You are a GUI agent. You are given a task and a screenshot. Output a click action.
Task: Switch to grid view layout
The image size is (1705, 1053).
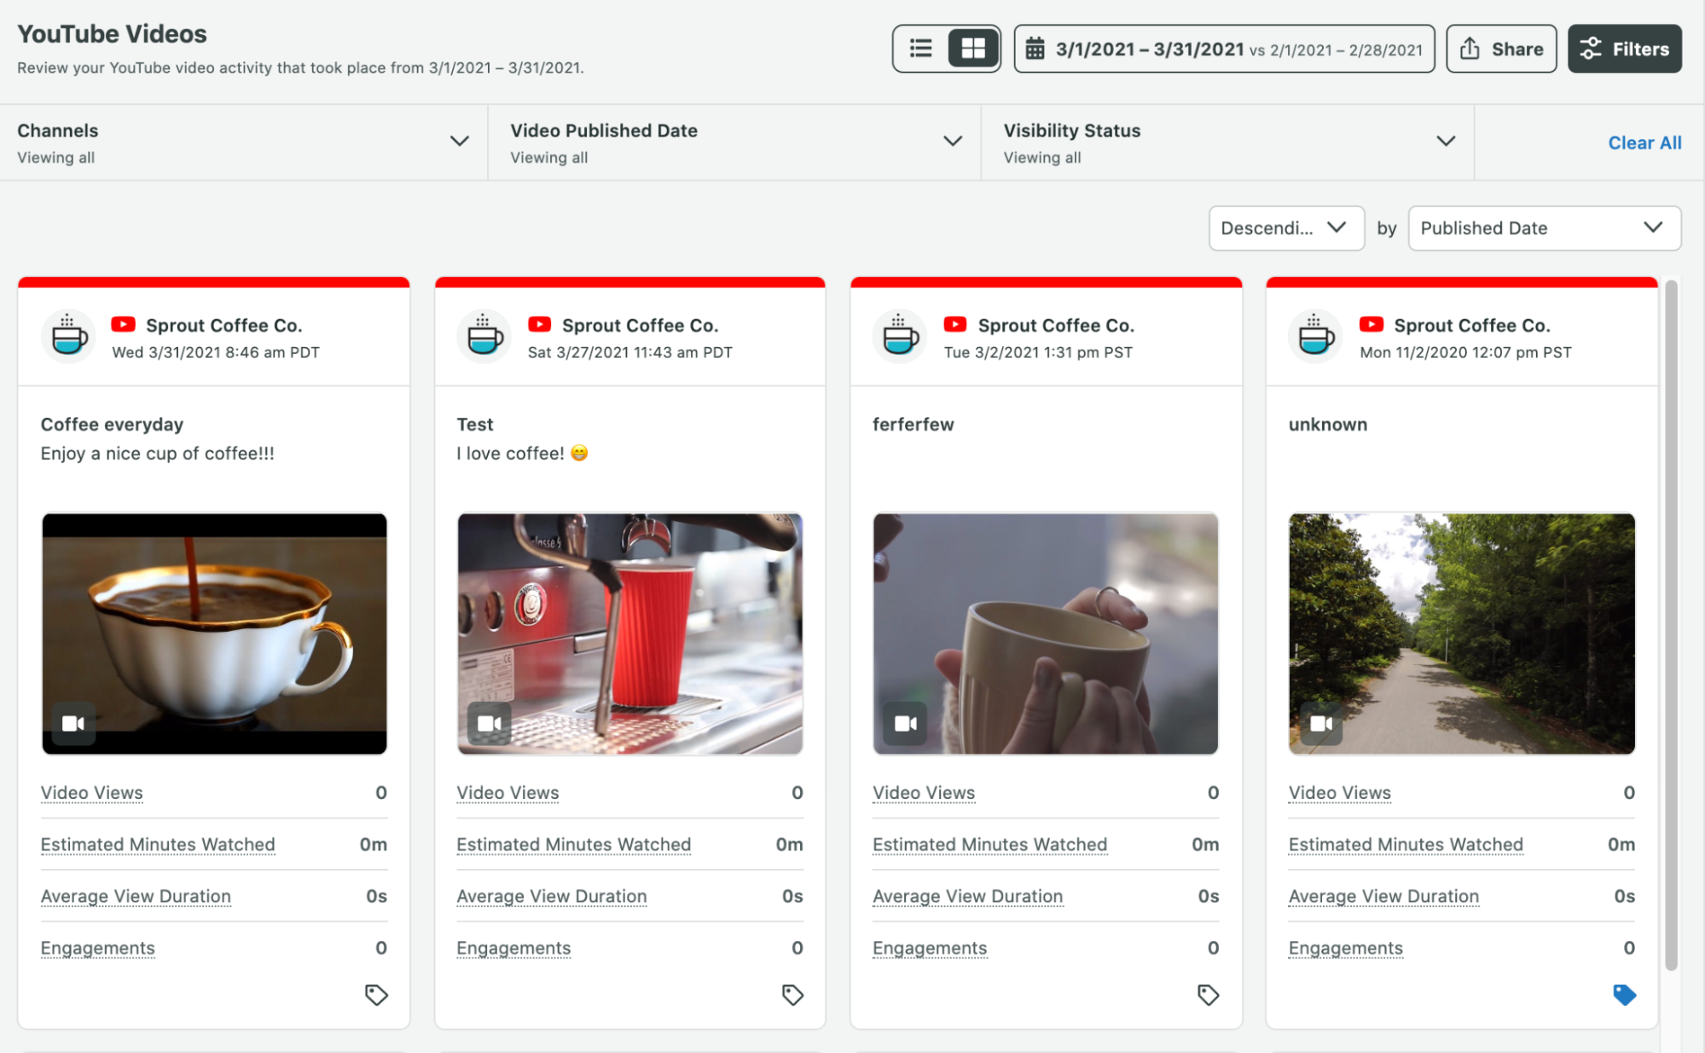pos(972,49)
